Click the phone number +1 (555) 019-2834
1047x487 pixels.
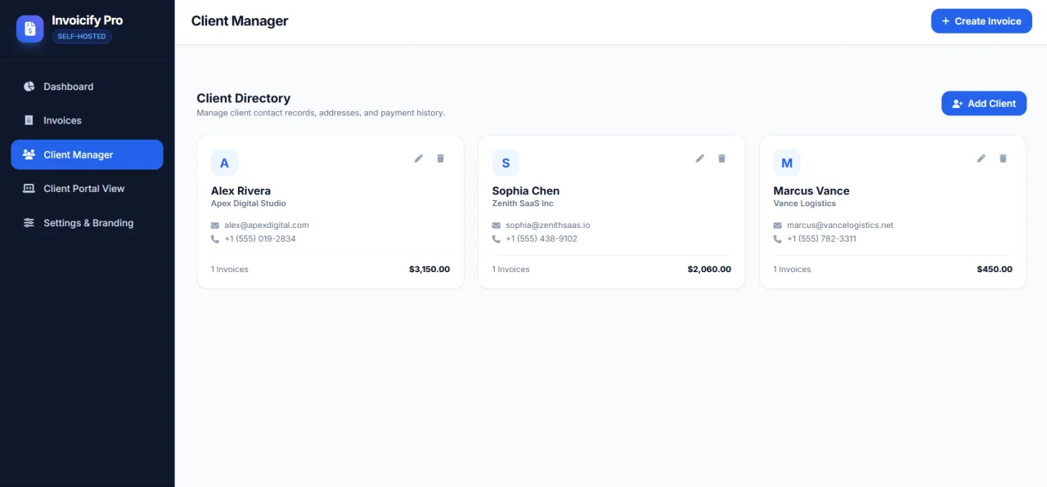click(x=260, y=239)
